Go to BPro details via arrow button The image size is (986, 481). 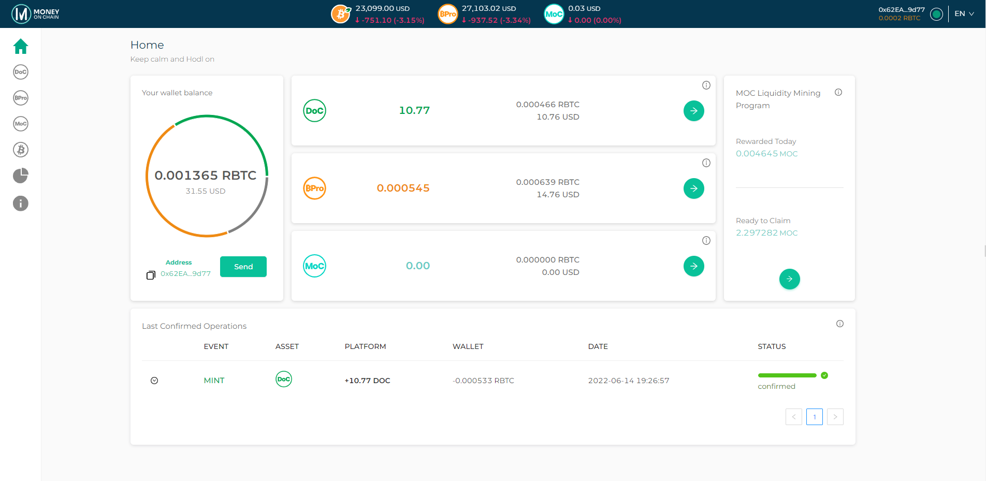point(693,188)
